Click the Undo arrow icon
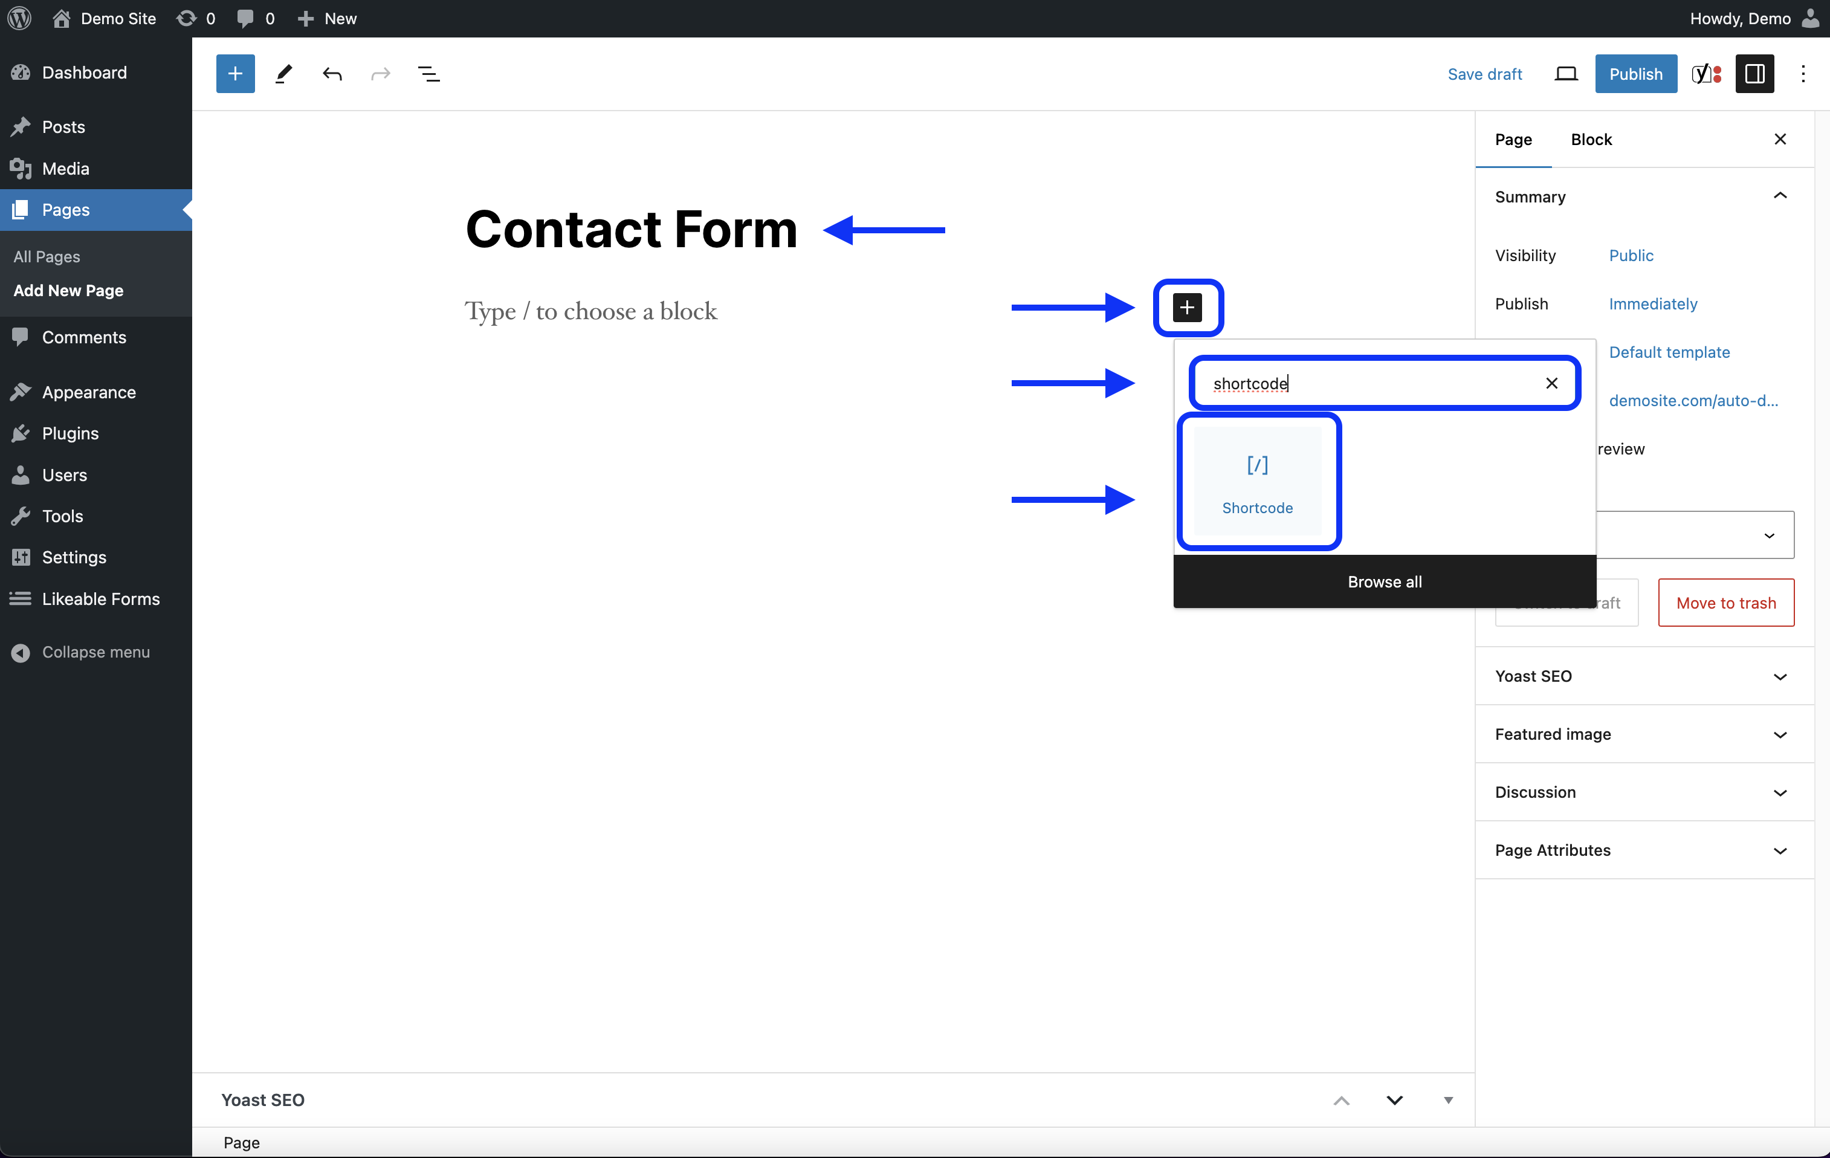This screenshot has width=1830, height=1158. [x=332, y=73]
